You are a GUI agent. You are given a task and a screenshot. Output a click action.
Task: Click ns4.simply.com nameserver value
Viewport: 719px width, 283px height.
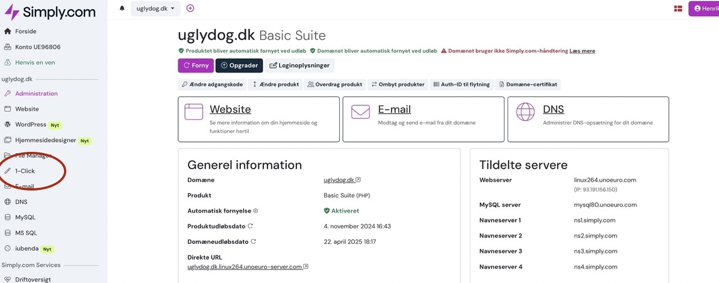pyautogui.click(x=595, y=267)
